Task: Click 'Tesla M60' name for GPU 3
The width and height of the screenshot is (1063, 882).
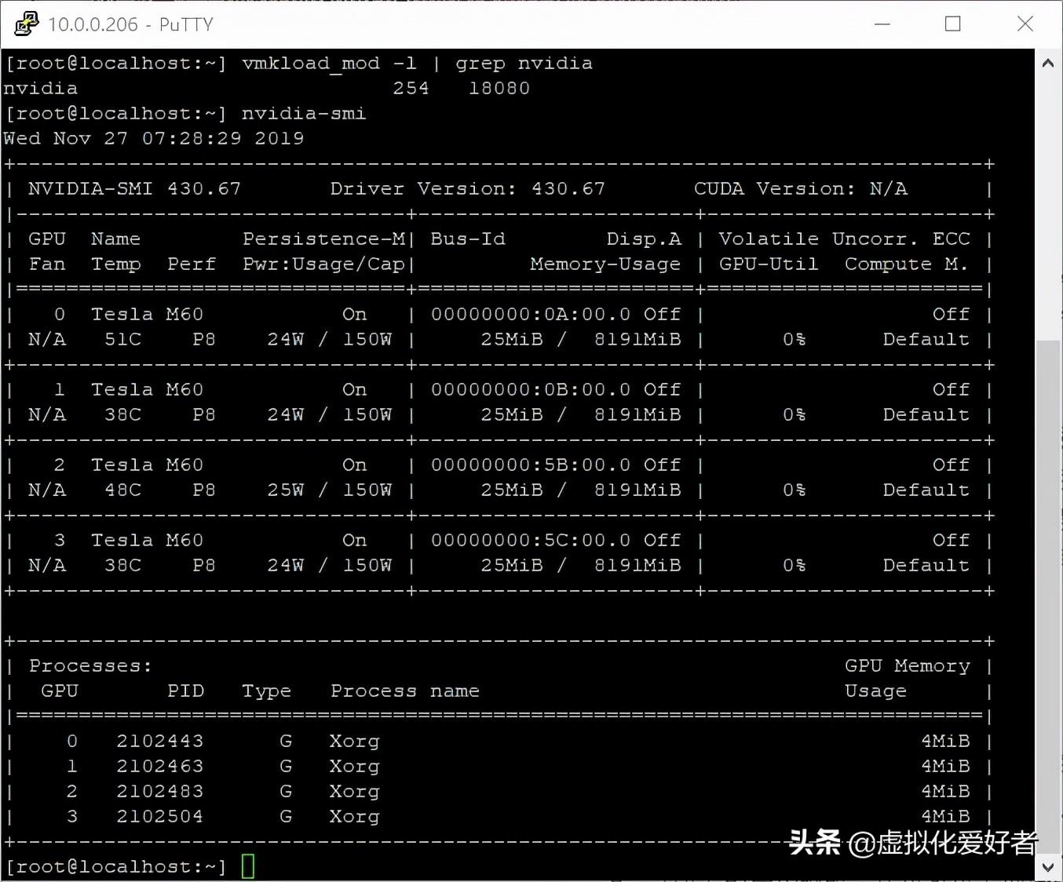Action: point(147,541)
